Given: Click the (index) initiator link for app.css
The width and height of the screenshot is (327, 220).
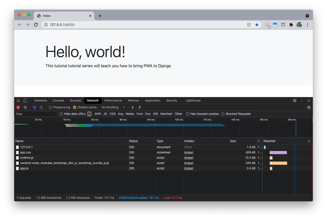Looking at the screenshot, I should (x=189, y=152).
